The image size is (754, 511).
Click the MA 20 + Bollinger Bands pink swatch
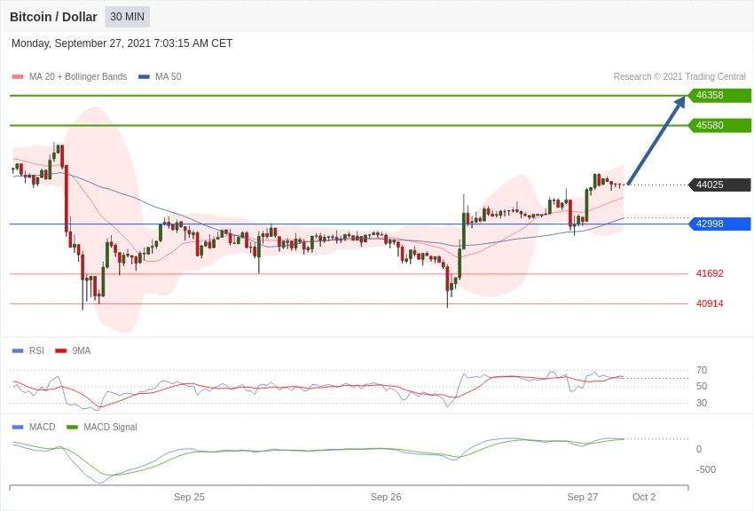(18, 77)
